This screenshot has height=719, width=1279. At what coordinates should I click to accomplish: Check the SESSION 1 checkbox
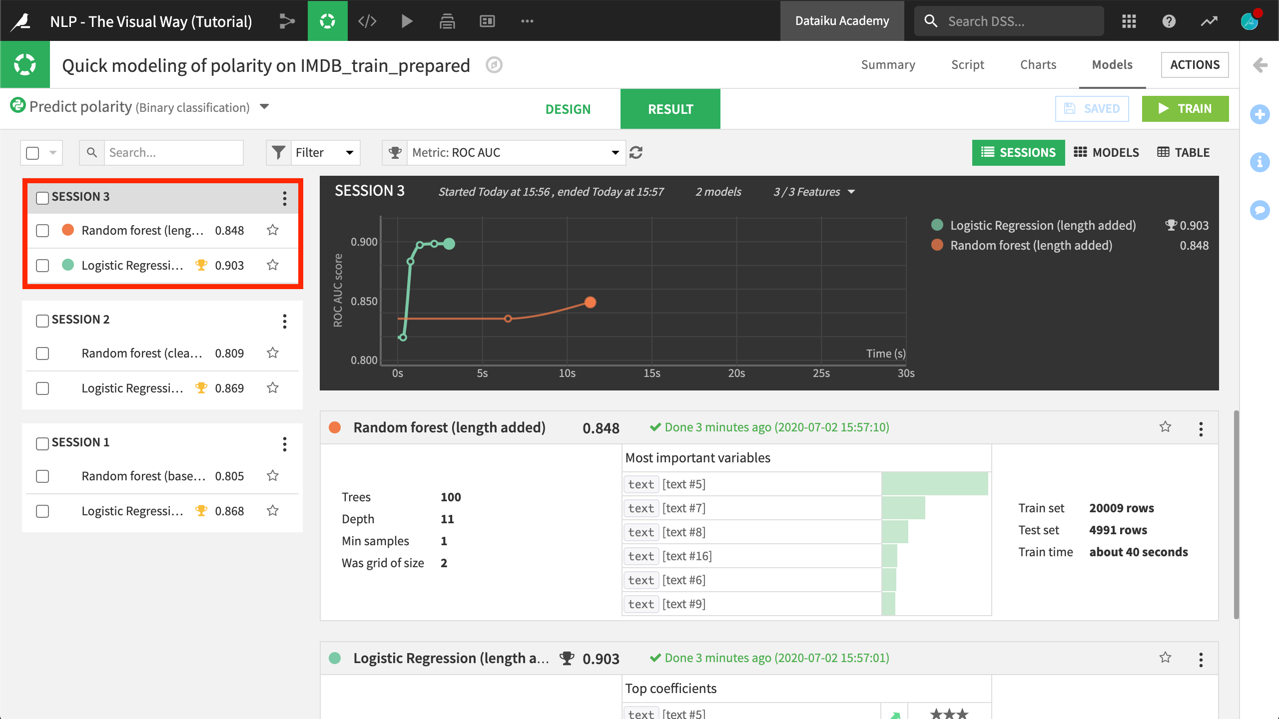click(42, 443)
